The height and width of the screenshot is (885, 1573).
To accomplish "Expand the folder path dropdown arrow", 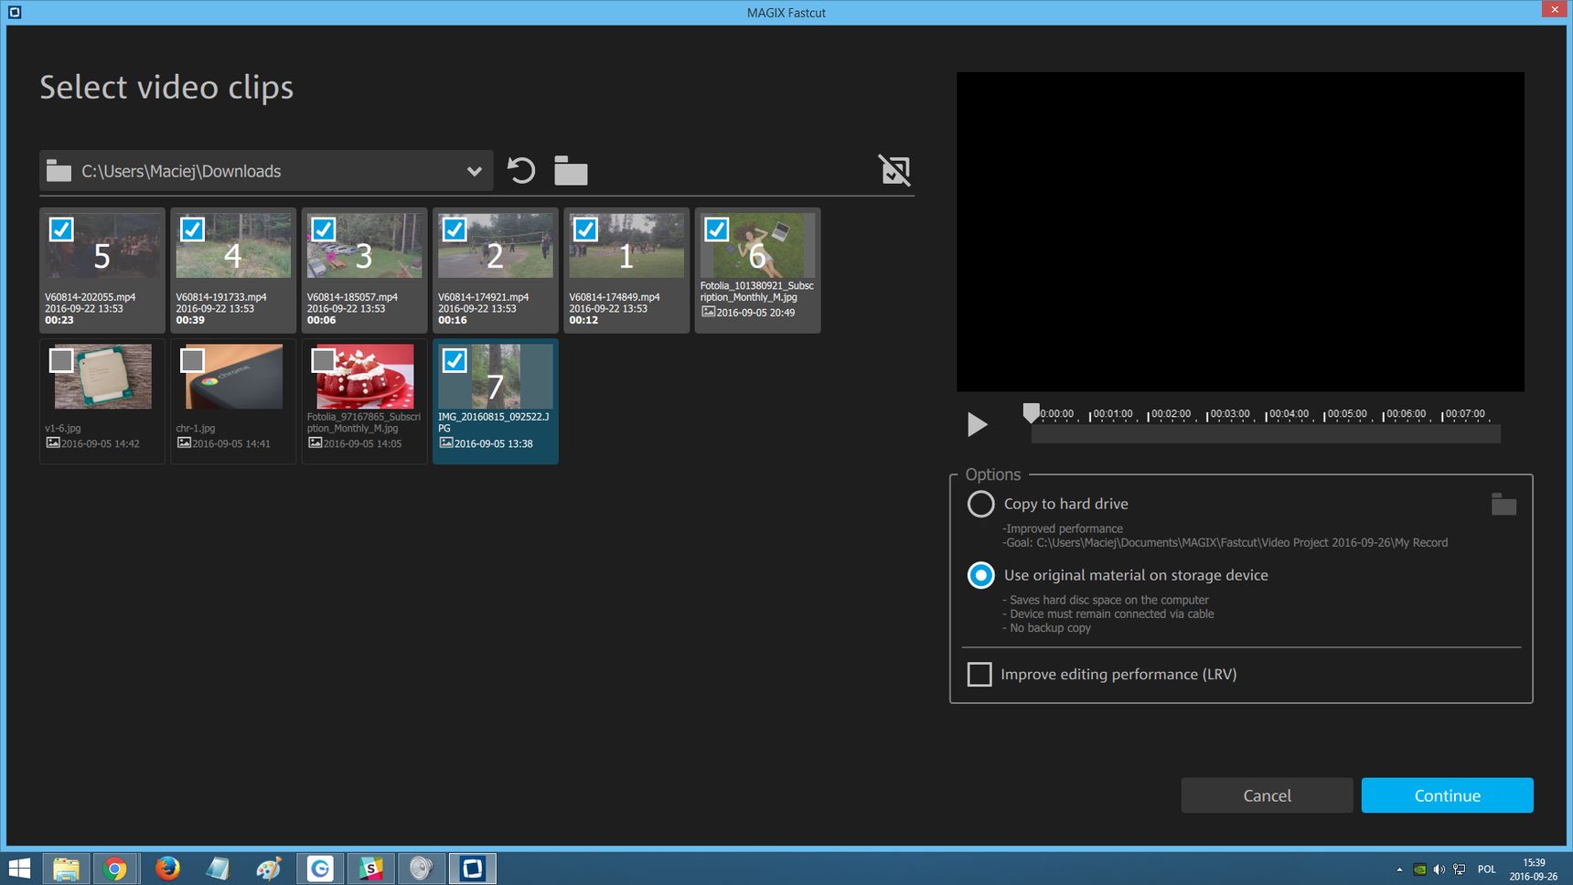I will click(474, 171).
